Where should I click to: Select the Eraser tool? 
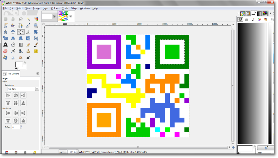[x=5, y=51]
